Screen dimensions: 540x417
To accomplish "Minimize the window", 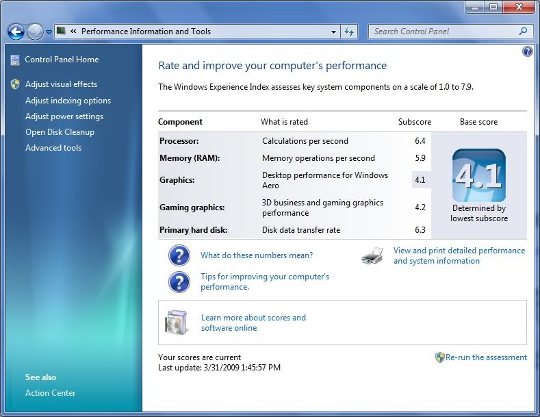I will point(475,8).
